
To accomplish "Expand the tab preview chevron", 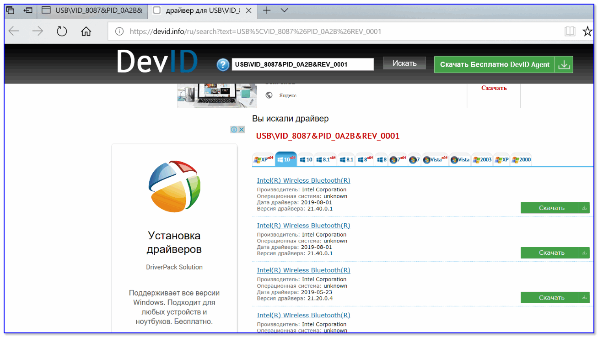I will (x=284, y=10).
